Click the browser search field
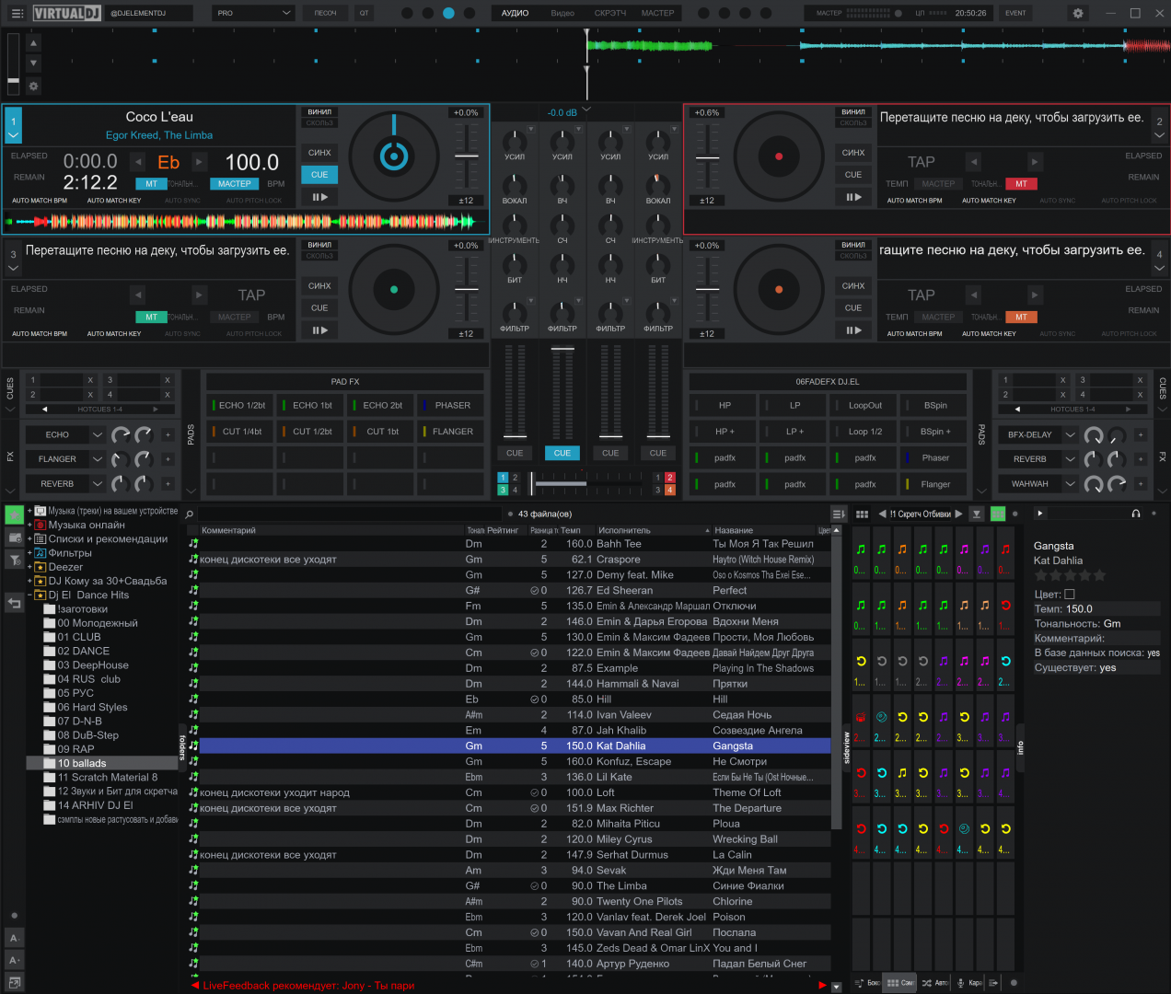 (350, 514)
